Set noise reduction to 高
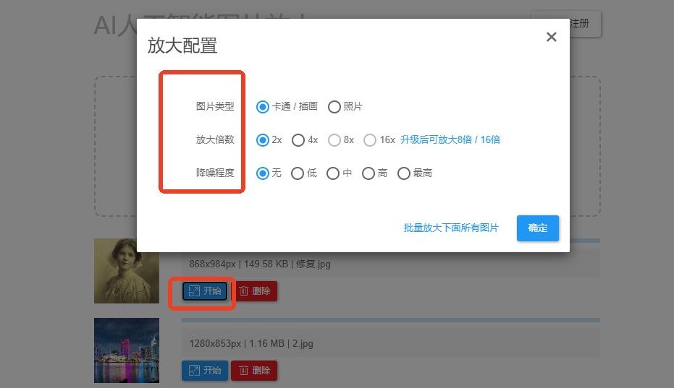 pos(368,173)
